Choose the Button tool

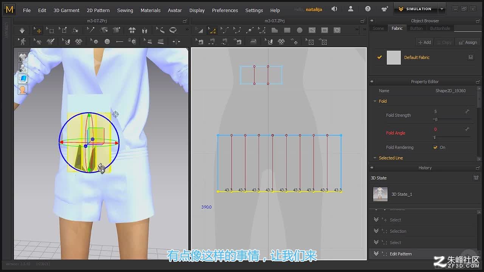[107, 42]
